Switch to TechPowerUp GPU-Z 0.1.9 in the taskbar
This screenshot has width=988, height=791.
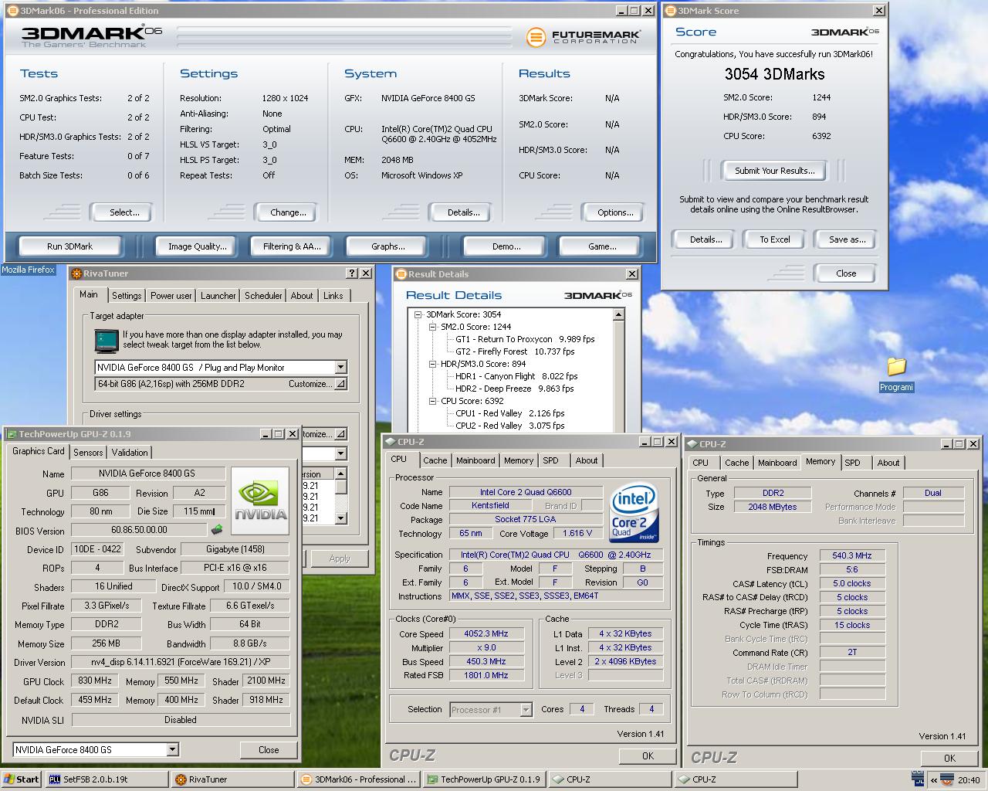click(x=484, y=779)
